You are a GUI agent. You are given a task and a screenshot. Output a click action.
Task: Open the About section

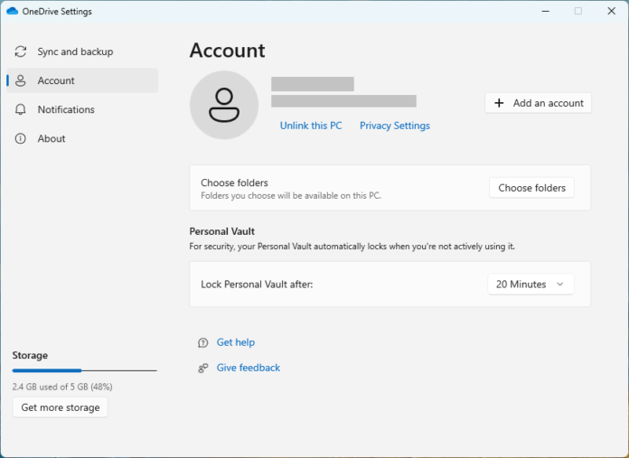[82, 139]
